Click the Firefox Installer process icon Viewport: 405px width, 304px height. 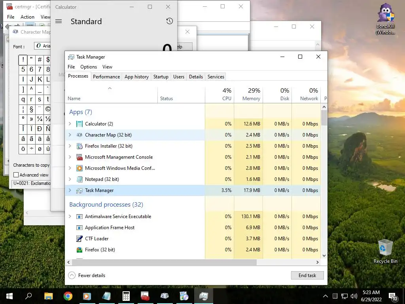(79, 146)
